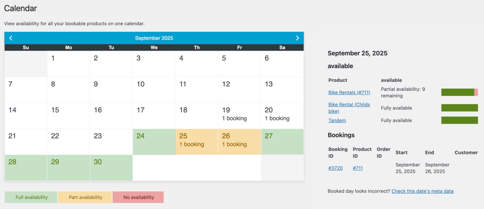Image resolution: width=484 pixels, height=209 pixels.
Task: Select September 16 on the calendar
Action: tap(111, 116)
